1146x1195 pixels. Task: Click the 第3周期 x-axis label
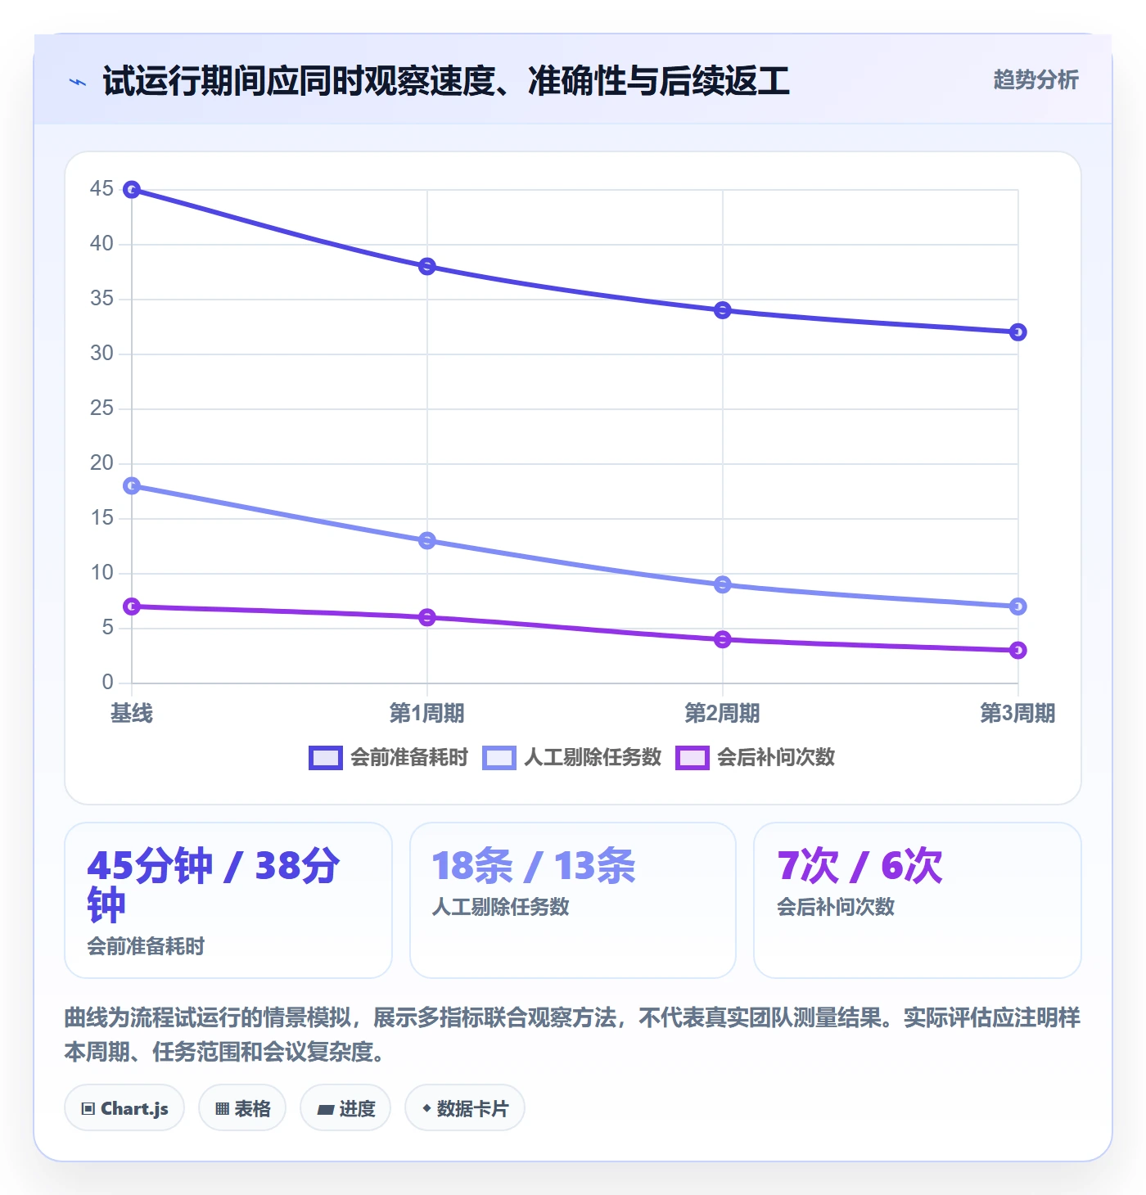click(x=1018, y=714)
